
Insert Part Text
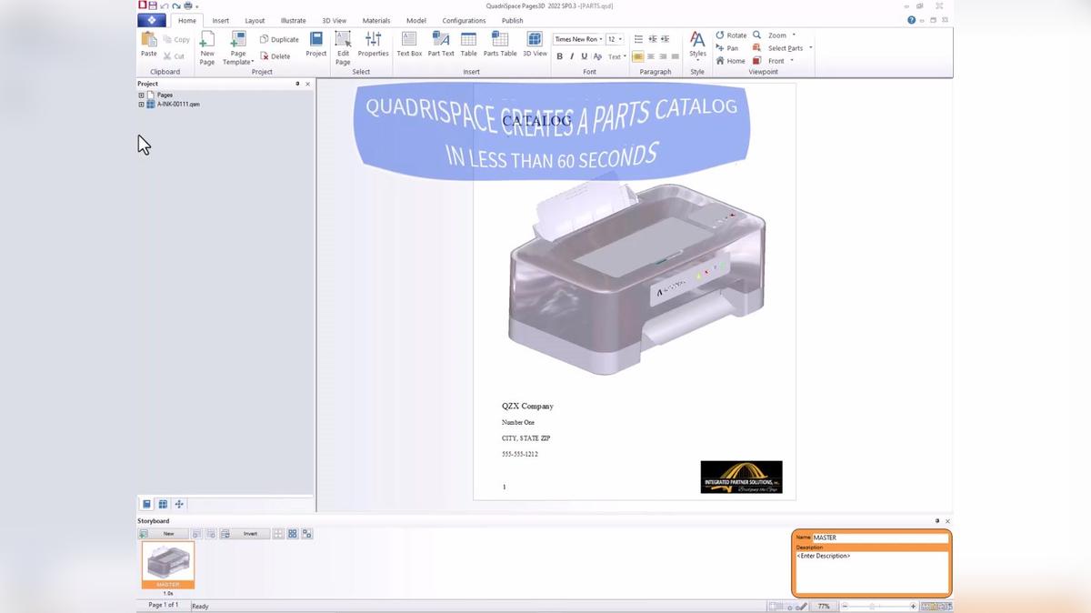tap(441, 45)
